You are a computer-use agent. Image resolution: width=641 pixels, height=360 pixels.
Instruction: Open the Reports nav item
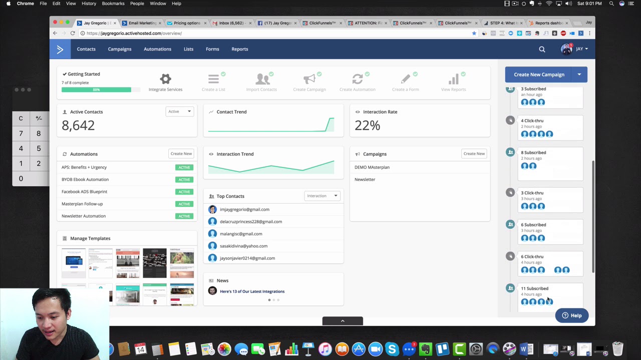tap(240, 49)
